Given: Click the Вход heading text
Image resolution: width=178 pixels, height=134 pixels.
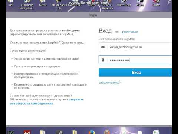Looking at the screenshot, I should pyautogui.click(x=105, y=31).
